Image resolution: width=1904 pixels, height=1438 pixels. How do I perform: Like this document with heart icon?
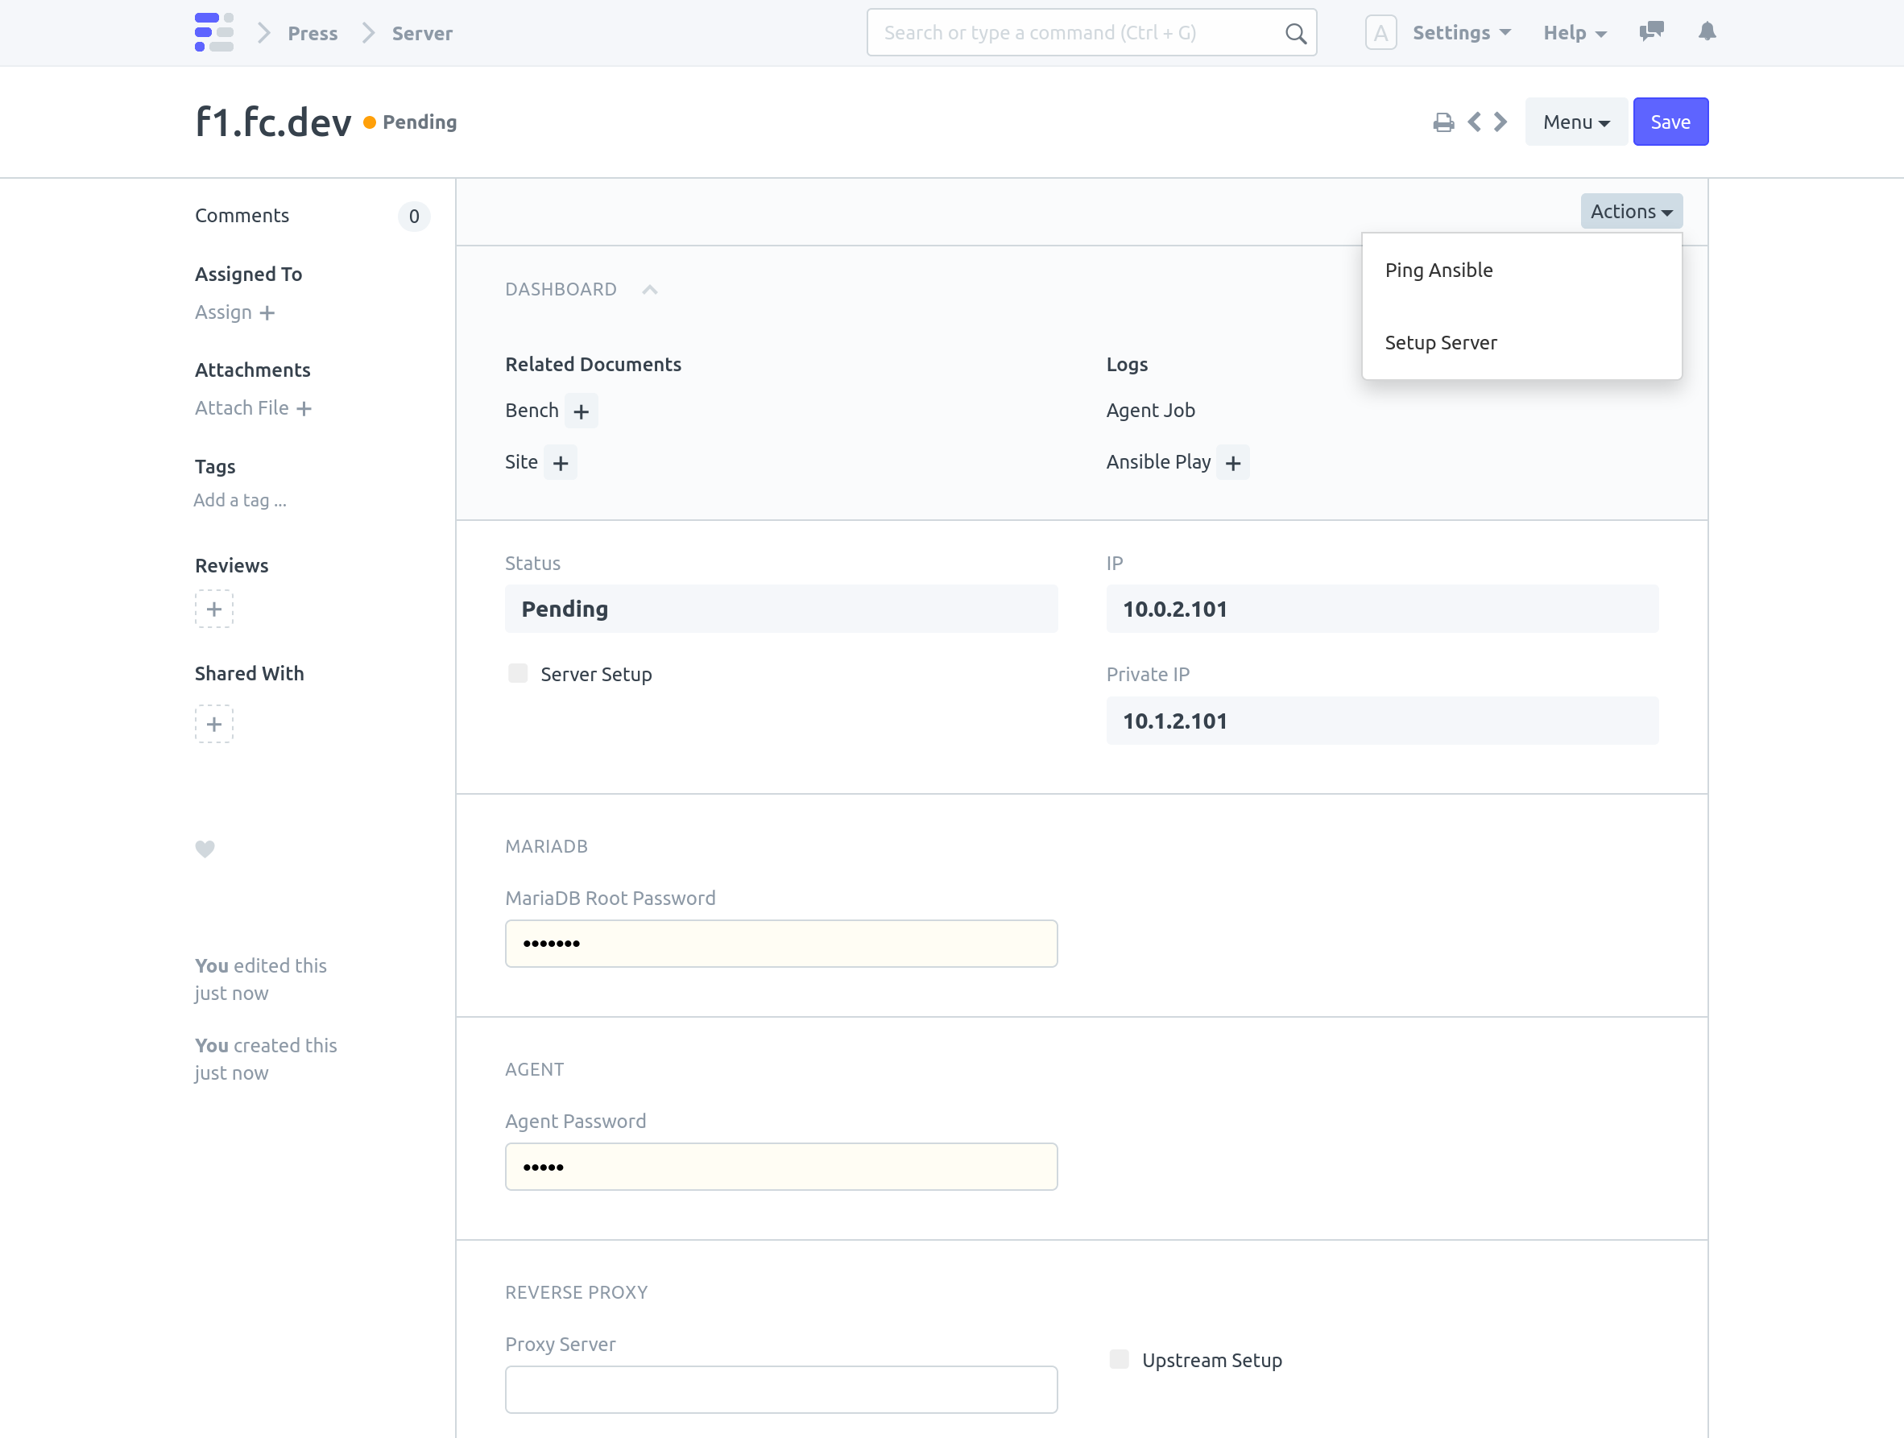point(205,849)
